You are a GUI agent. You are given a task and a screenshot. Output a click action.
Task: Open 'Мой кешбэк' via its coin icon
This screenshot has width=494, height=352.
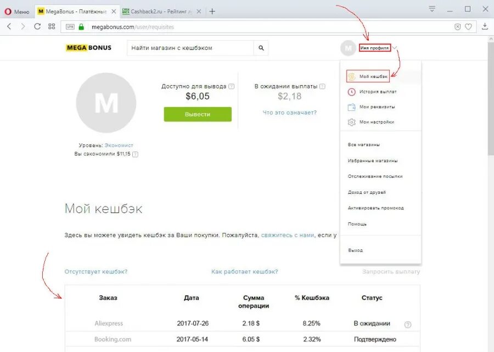[x=351, y=76]
